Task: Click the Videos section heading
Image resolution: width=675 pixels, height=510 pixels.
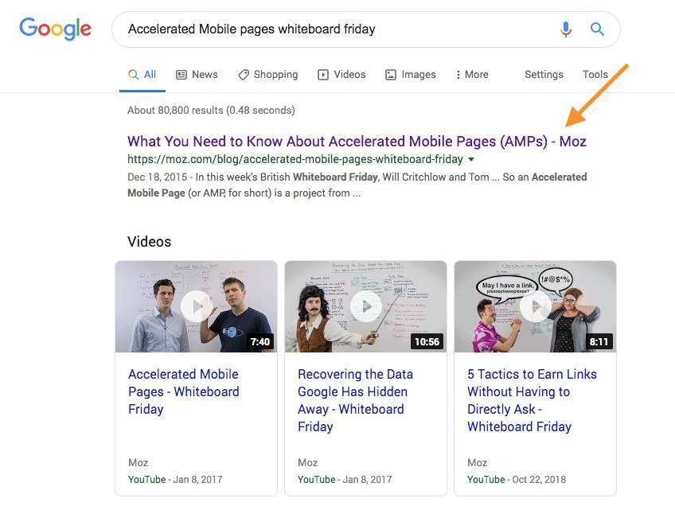Action: [x=150, y=241]
